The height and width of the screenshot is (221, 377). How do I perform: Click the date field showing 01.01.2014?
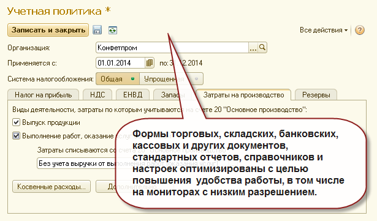point(121,63)
